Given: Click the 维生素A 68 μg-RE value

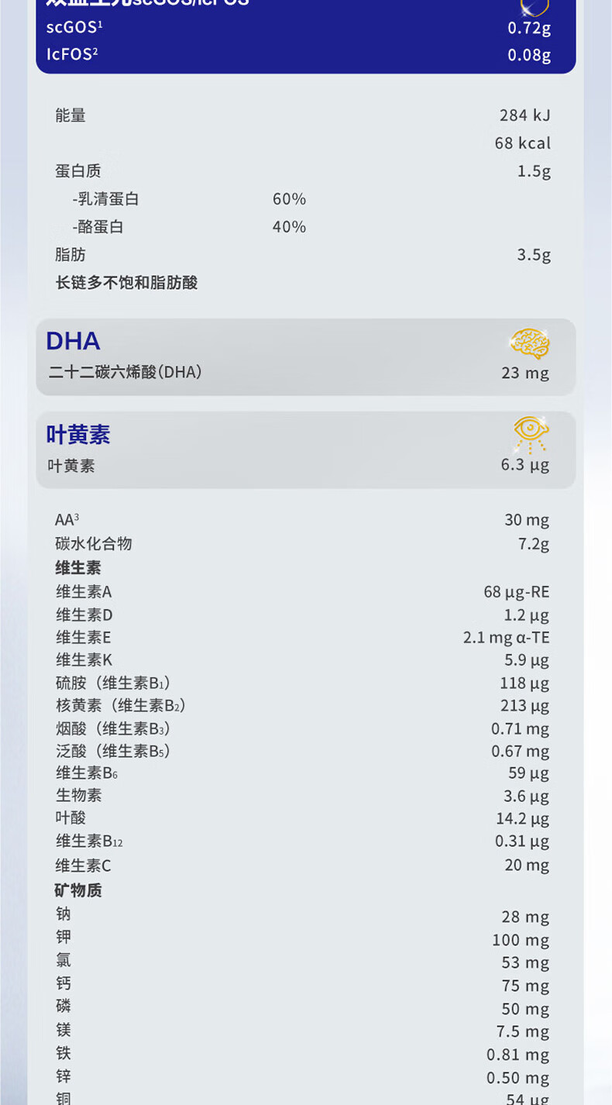Looking at the screenshot, I should [516, 592].
